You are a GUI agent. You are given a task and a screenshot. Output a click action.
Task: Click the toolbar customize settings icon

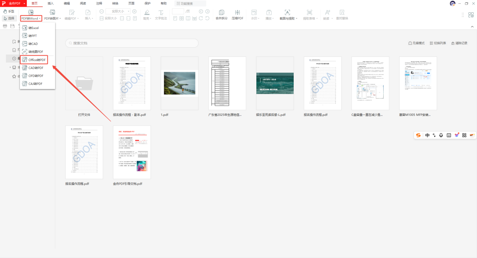pyautogui.click(x=471, y=15)
